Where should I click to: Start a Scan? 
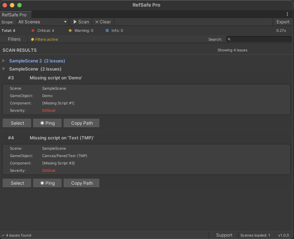(81, 22)
